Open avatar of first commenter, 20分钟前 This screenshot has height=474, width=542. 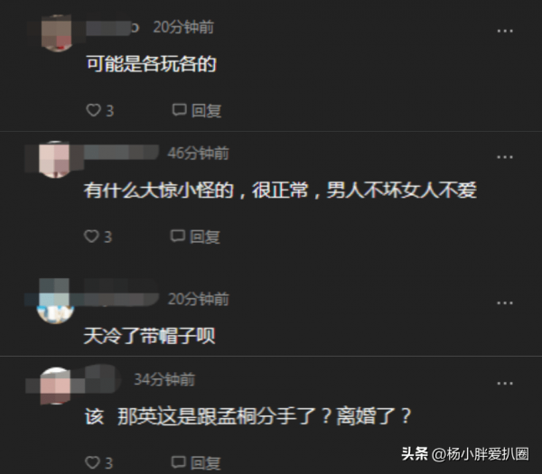(57, 33)
